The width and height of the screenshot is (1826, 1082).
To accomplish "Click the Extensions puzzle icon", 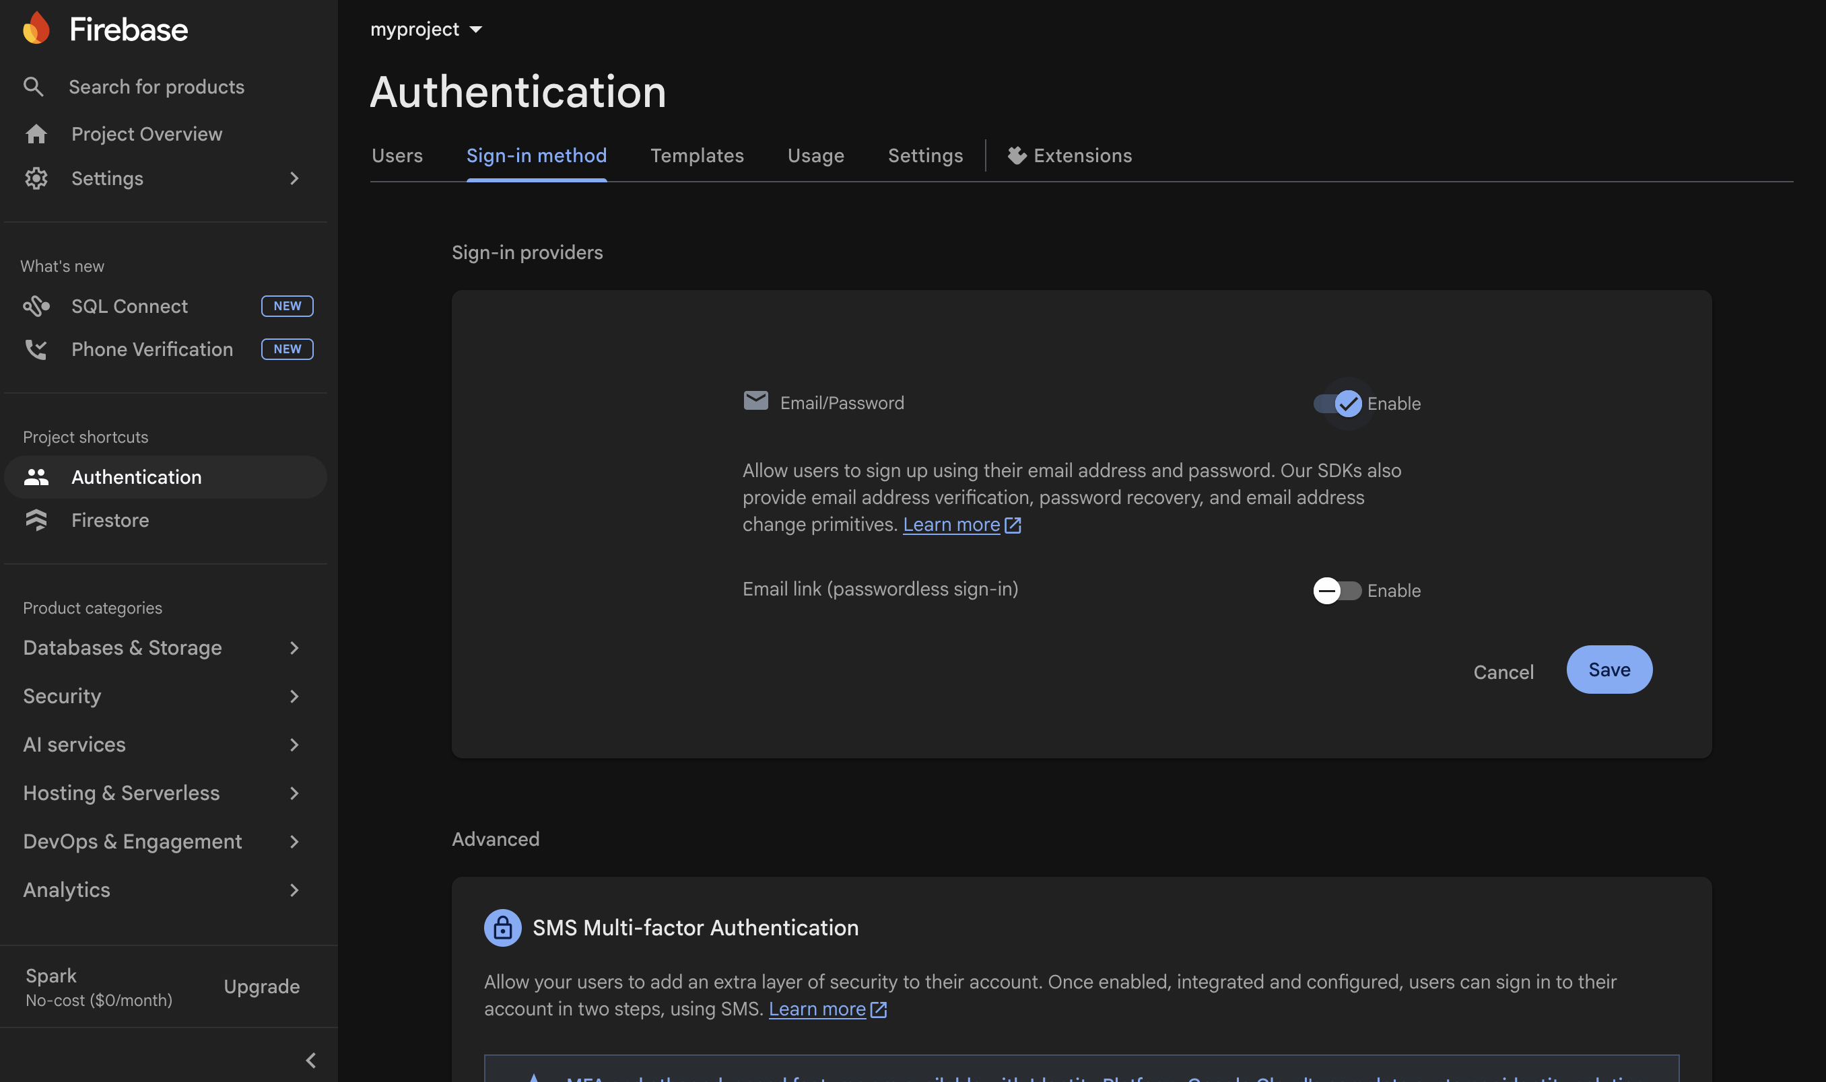I will coord(1016,155).
